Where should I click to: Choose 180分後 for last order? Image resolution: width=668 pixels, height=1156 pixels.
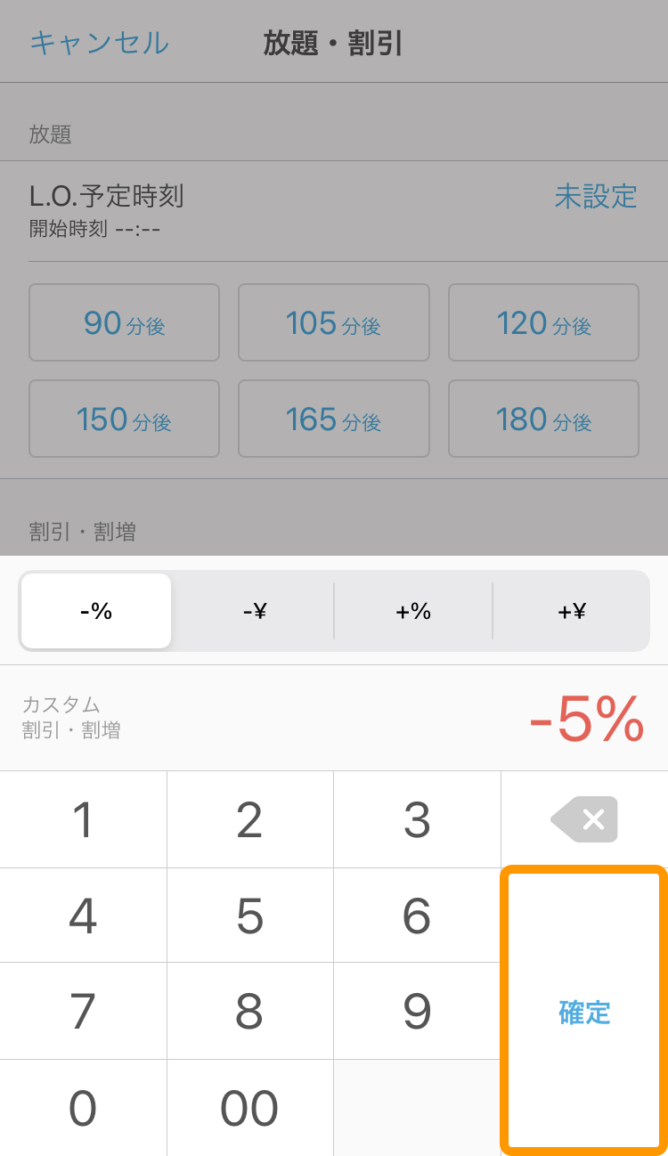543,419
